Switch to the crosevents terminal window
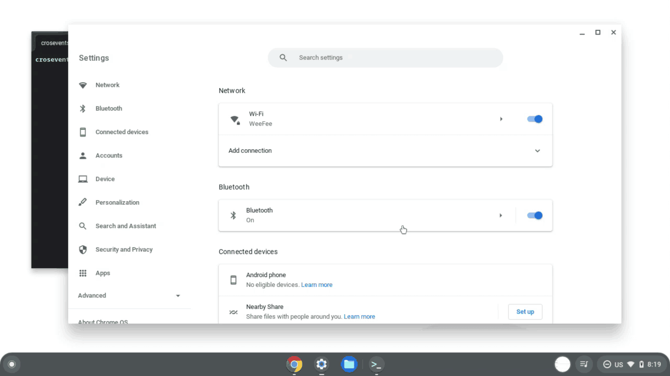670x376 pixels. point(50,157)
